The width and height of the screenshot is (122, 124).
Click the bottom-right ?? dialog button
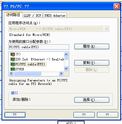coord(107,115)
